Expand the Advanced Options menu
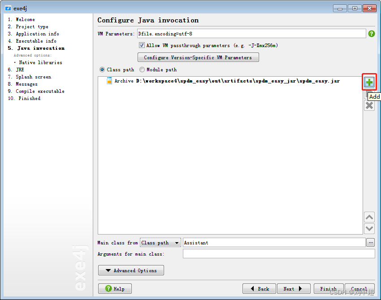This screenshot has height=300, width=381. click(130, 270)
